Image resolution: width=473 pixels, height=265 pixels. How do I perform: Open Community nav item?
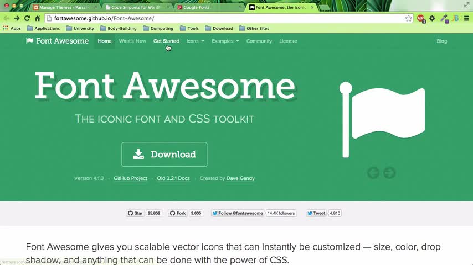pos(259,41)
